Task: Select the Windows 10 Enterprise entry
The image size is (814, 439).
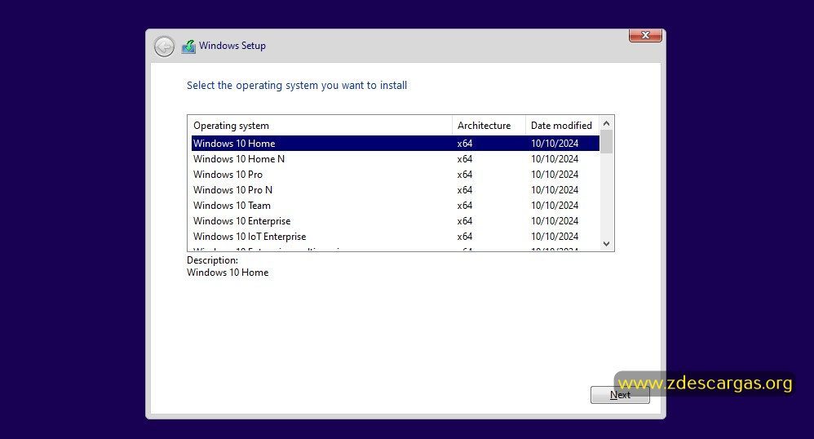Action: (396, 221)
